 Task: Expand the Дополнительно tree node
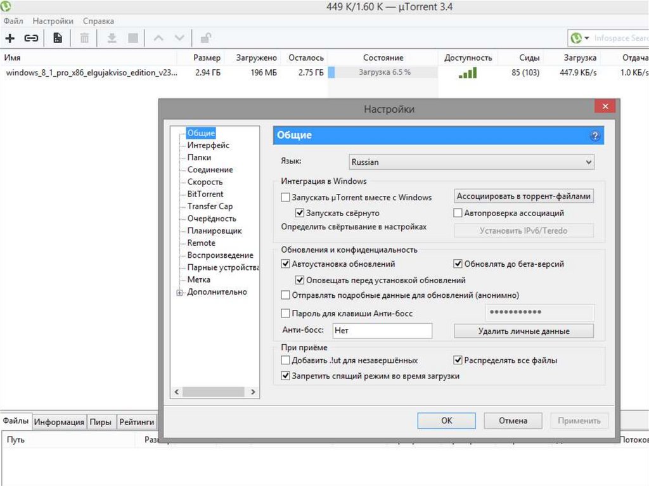[x=180, y=293]
